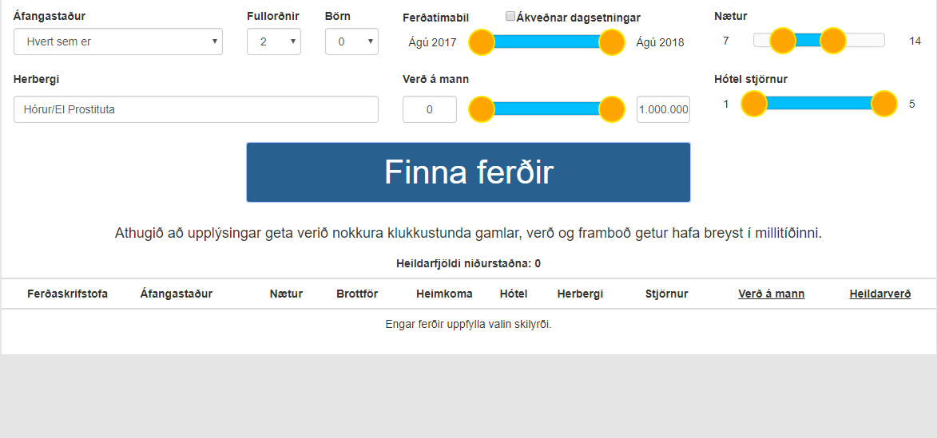Expand the Fullorðnir count dropdown
Image resolution: width=937 pixels, height=438 pixels.
tap(274, 41)
